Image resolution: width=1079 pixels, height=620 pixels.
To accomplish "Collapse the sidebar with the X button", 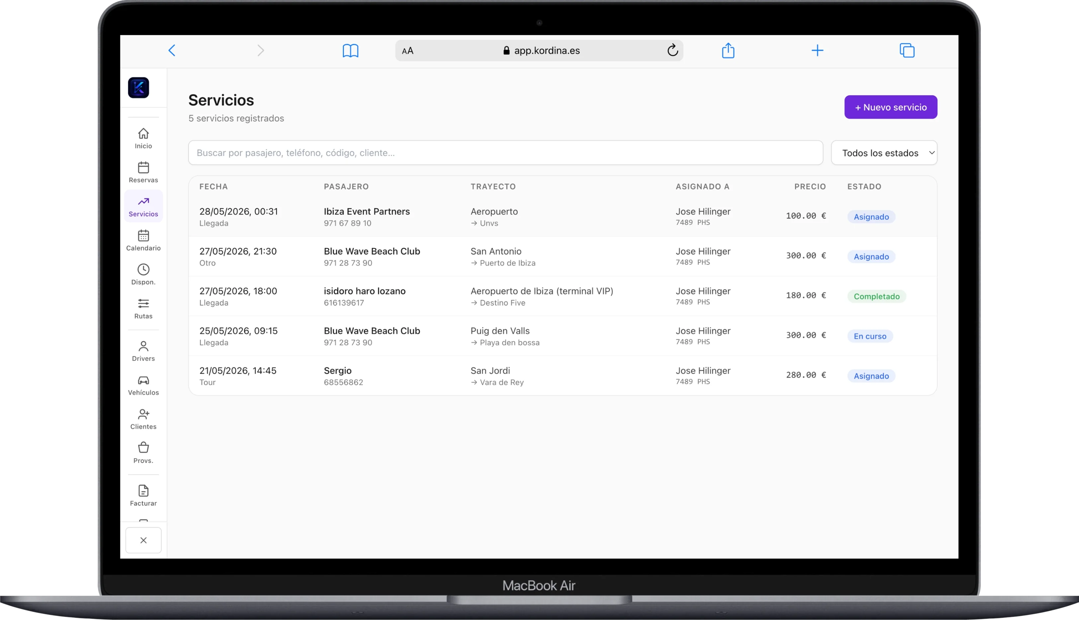I will [x=143, y=540].
